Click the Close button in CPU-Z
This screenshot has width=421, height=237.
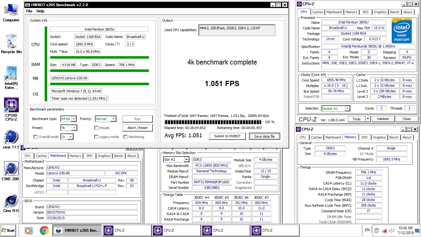point(407,119)
